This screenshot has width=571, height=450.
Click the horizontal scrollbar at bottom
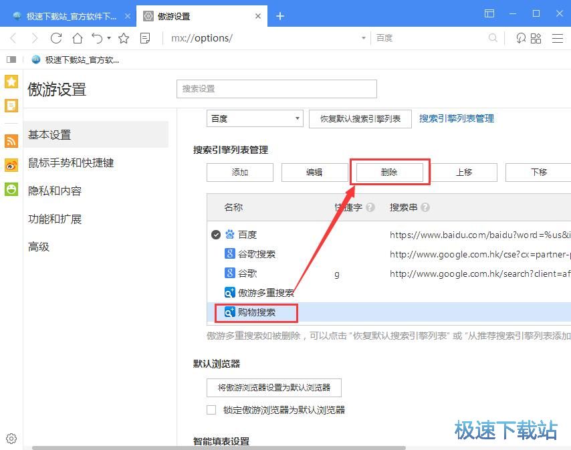tap(219, 447)
